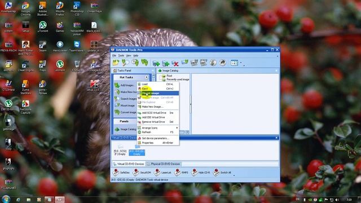Open the Help menu

click(x=135, y=55)
